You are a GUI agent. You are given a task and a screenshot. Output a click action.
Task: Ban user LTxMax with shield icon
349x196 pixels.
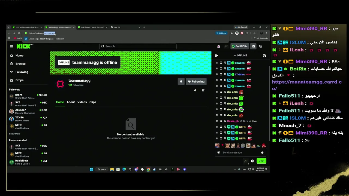click(225, 74)
